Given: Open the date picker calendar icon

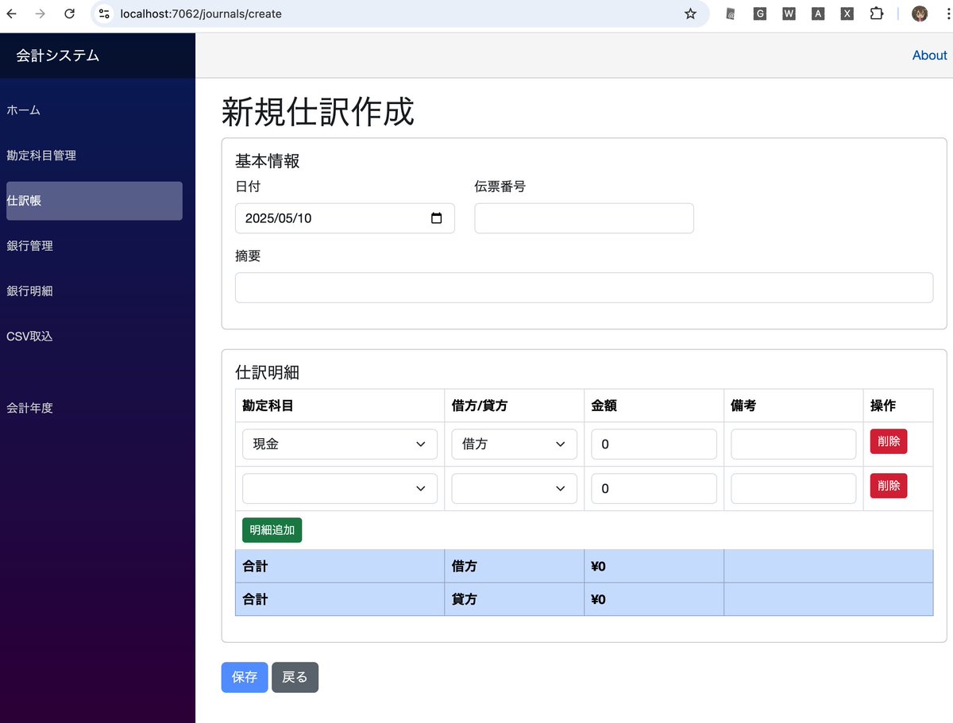Looking at the screenshot, I should (x=436, y=218).
